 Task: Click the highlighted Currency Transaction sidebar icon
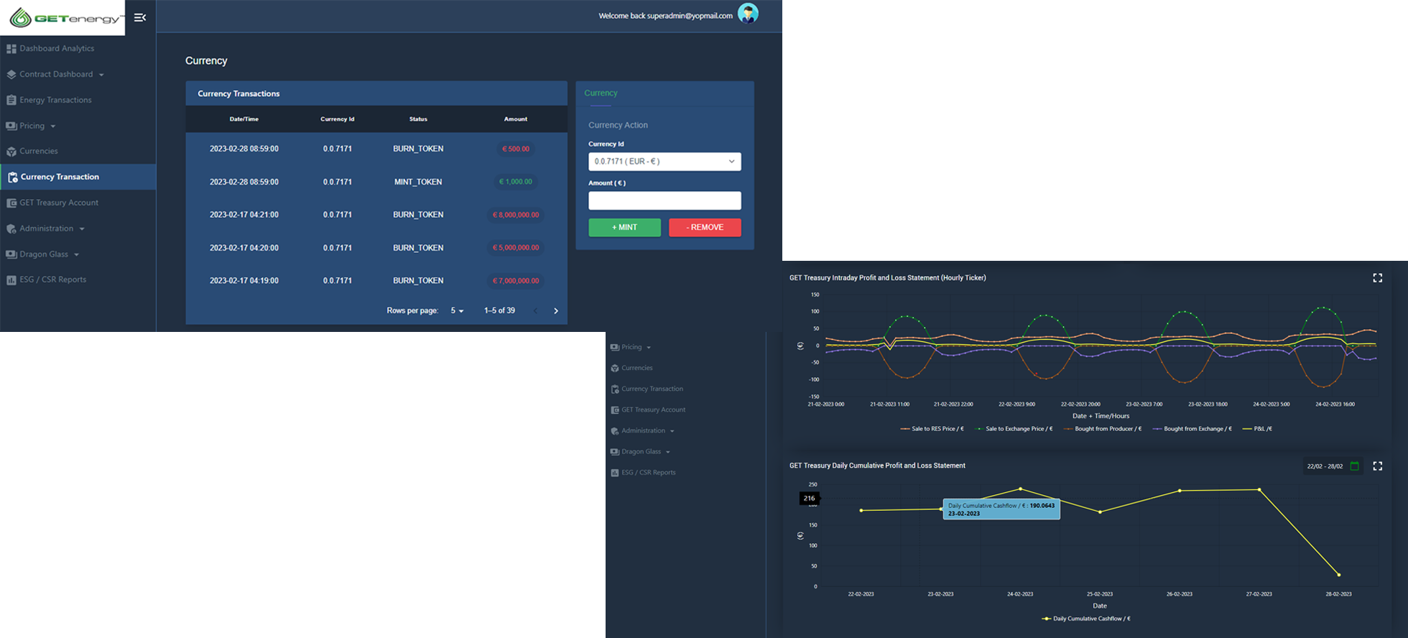coord(13,177)
